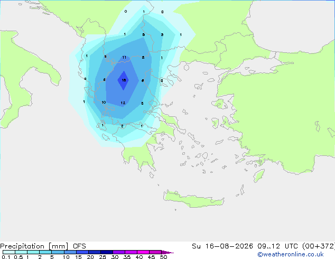335x259 pixels.
Task: Click the island of Crete on map
Action: [x=193, y=199]
